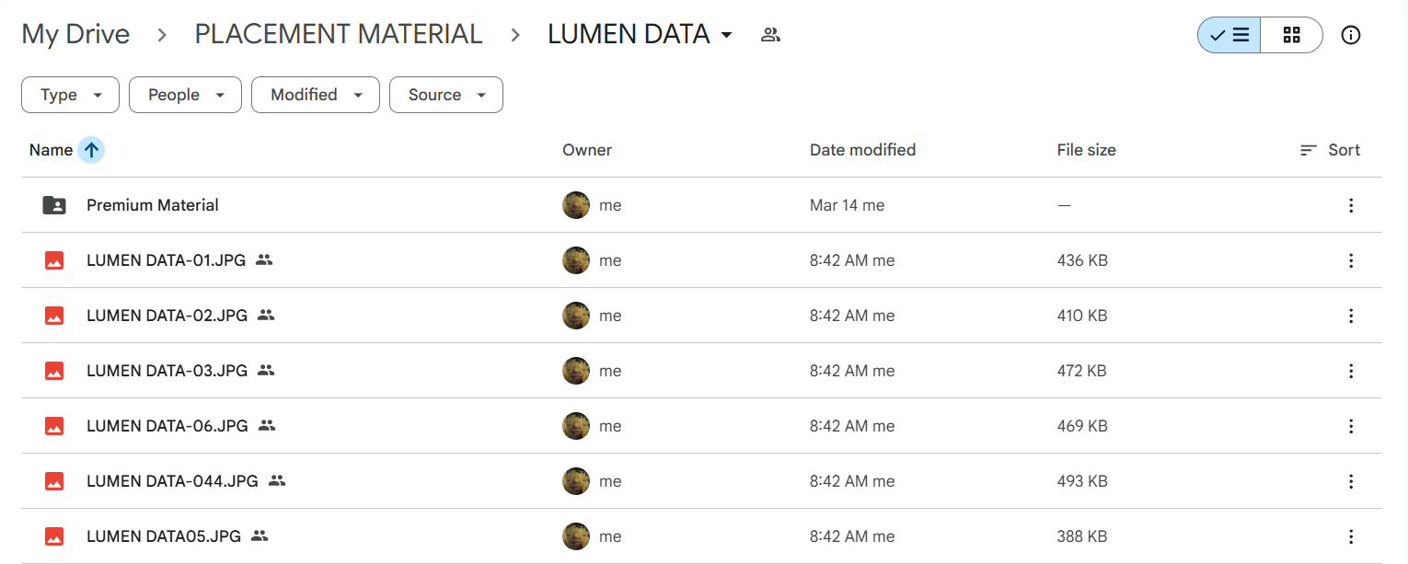Screen dimensions: 1408x564
Task: Open the Type filter dropdown
Action: pos(70,95)
